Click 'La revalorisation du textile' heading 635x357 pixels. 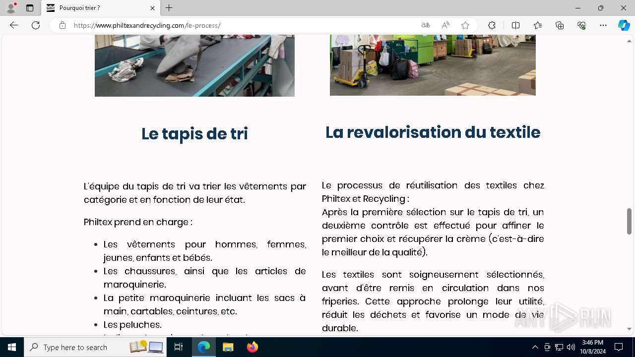pyautogui.click(x=433, y=132)
